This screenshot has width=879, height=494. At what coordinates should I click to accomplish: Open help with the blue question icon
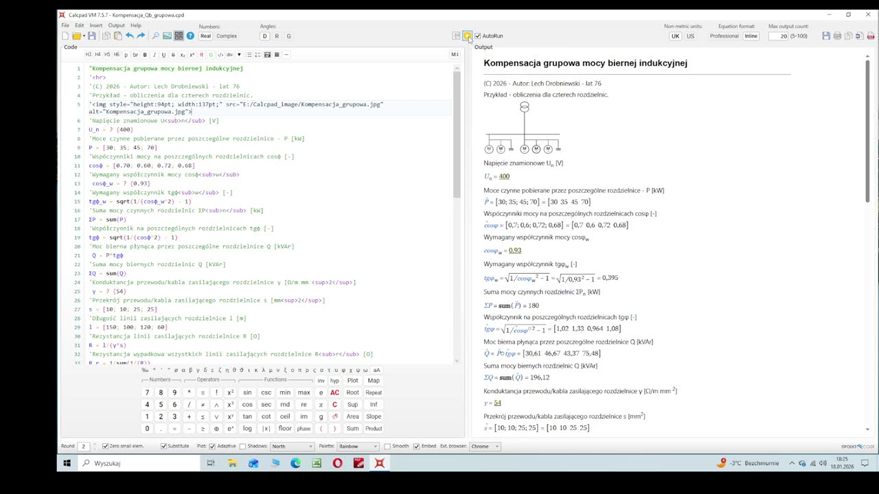(x=190, y=36)
